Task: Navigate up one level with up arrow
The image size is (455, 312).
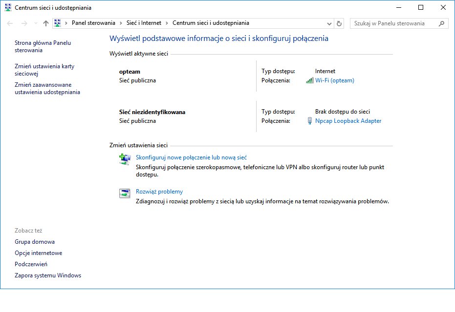Action: coord(46,23)
